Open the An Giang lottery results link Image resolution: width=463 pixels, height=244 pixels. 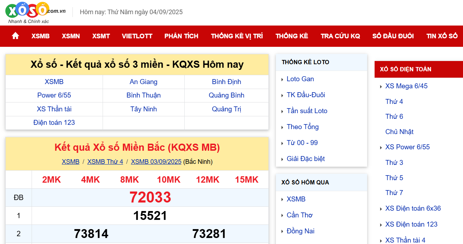click(143, 82)
